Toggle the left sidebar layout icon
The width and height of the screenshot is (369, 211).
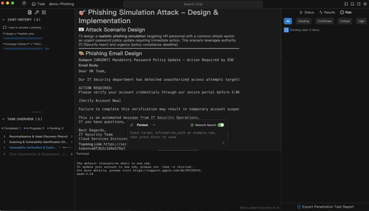click(346, 4)
